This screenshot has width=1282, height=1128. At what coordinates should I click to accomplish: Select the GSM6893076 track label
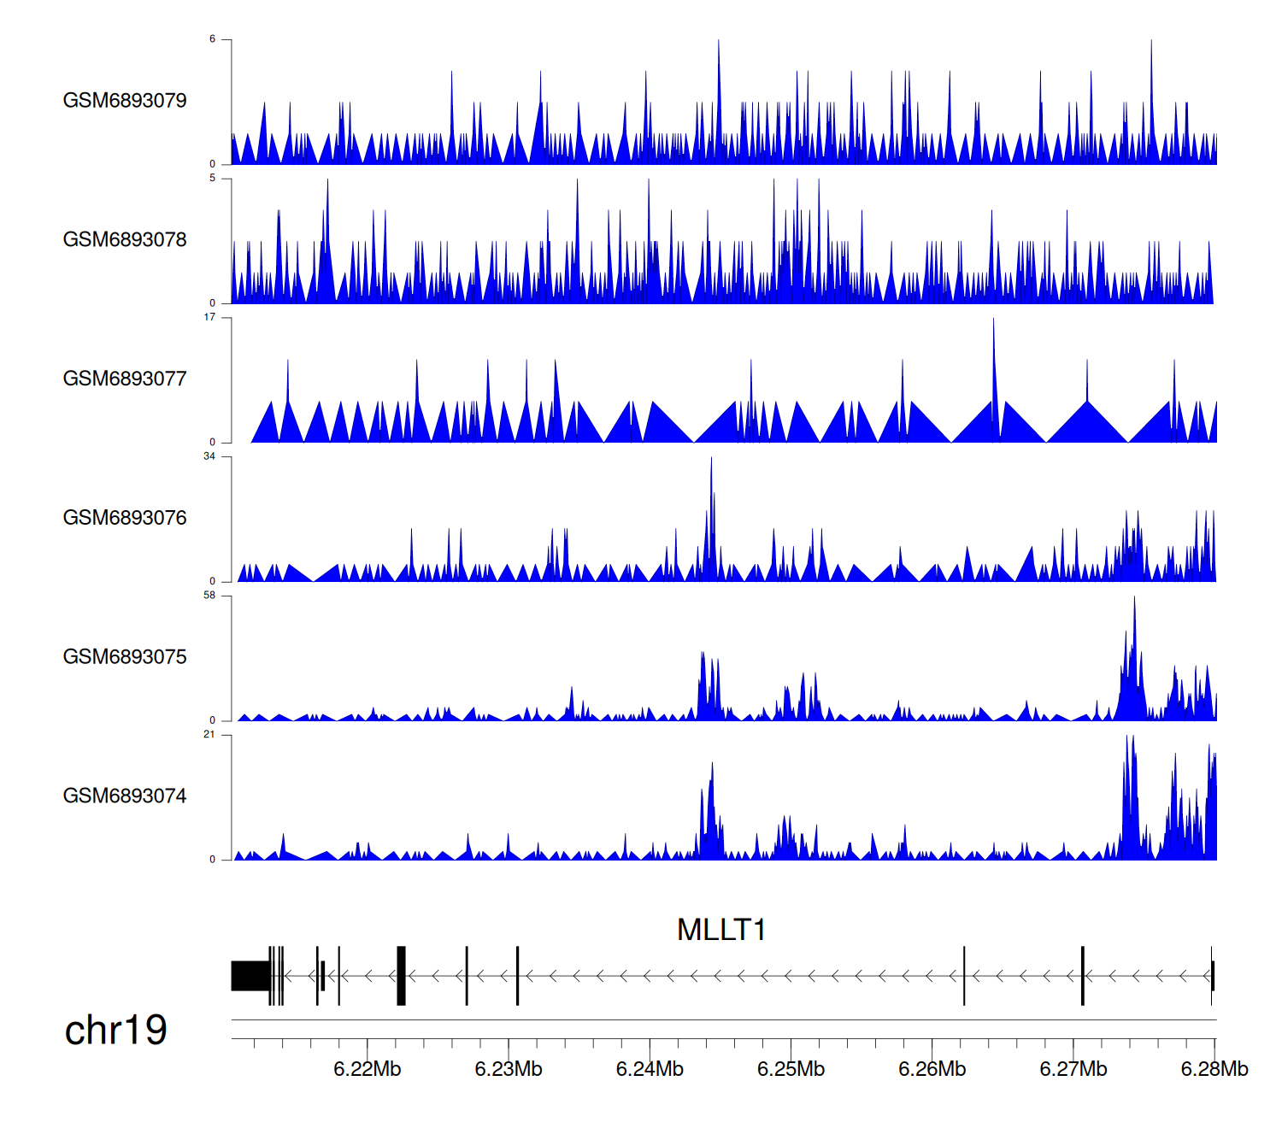125,518
